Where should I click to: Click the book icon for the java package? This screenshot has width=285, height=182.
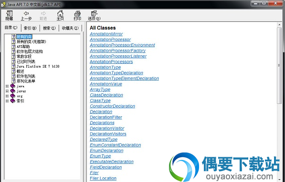[13, 86]
